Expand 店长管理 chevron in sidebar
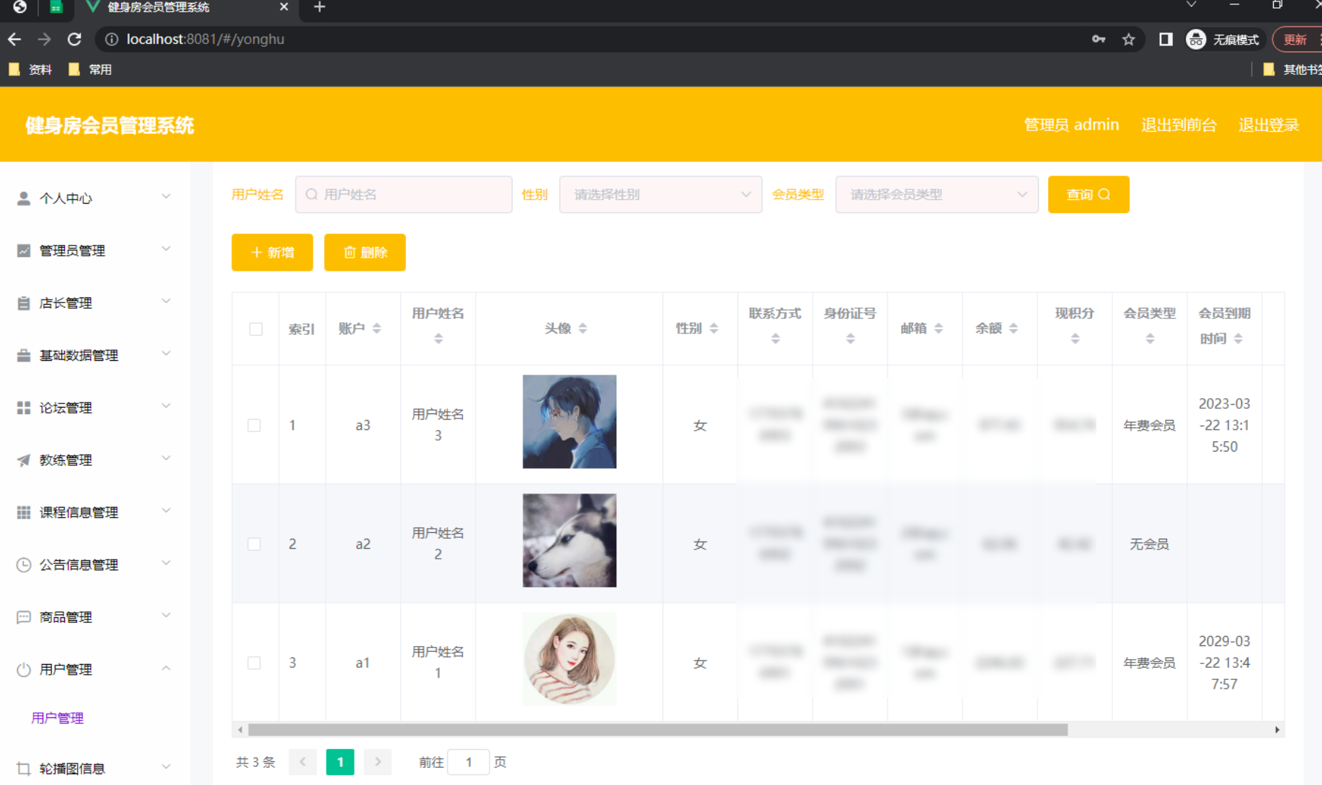Screen dimensions: 1322x785 coord(166,301)
